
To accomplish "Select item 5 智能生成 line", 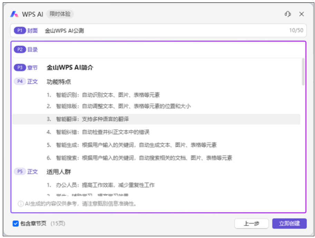I will [x=131, y=145].
